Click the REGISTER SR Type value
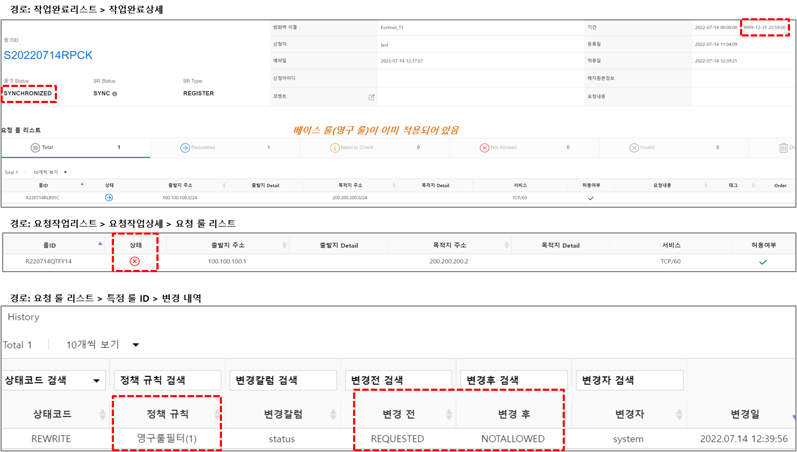 click(x=198, y=93)
